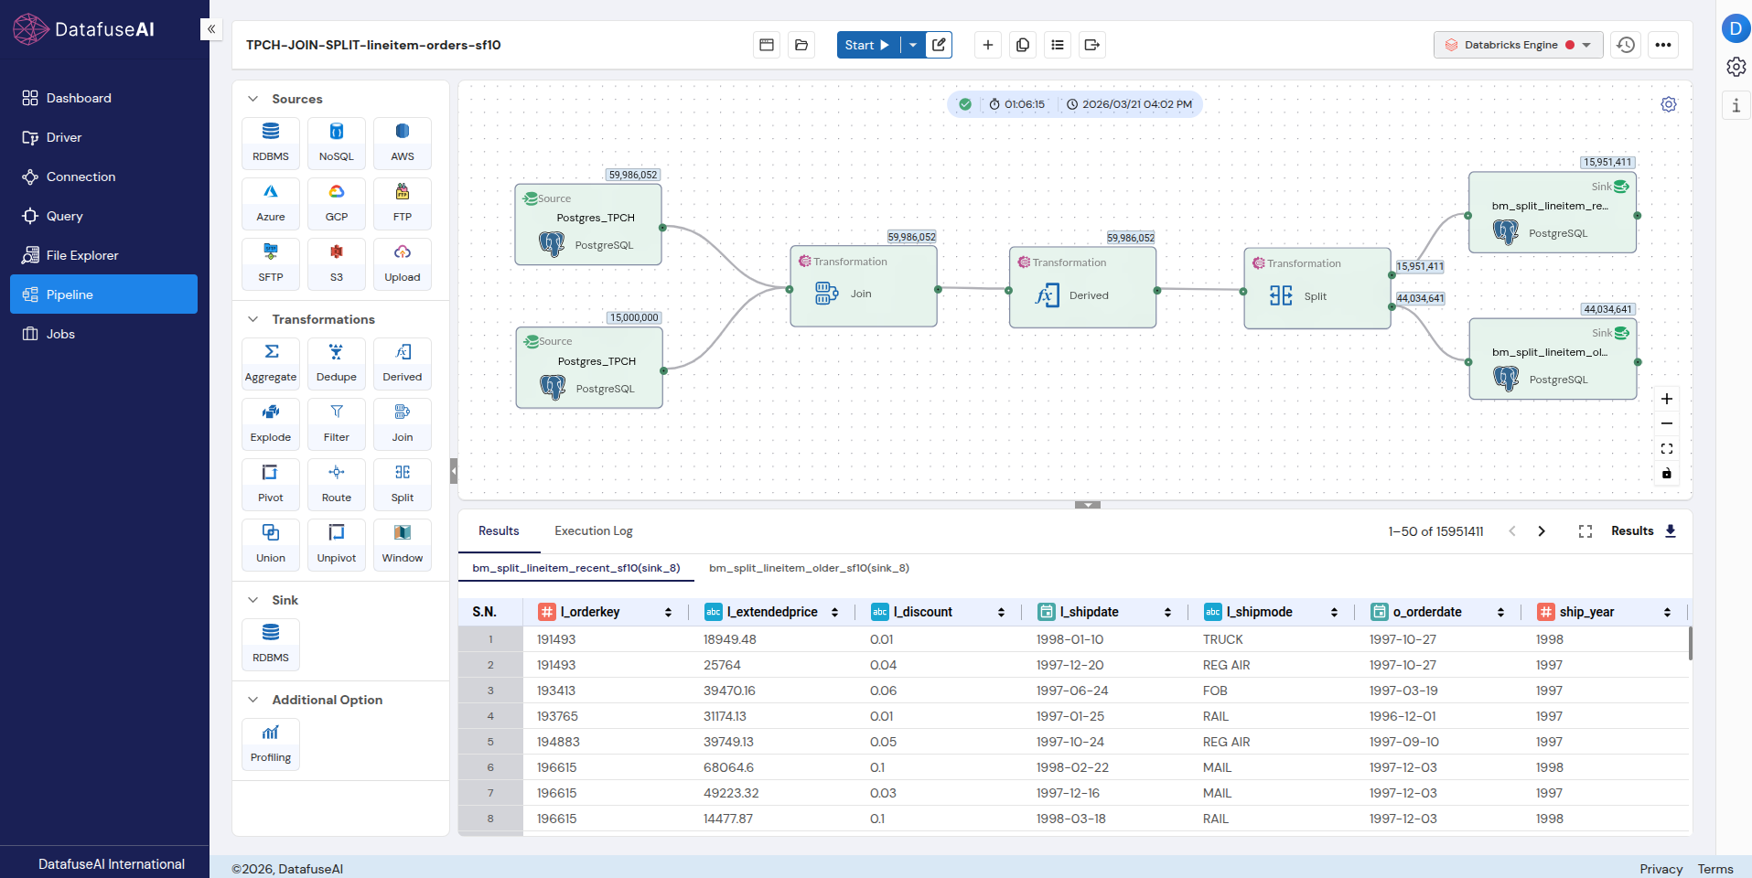Select the NoSQL source icon
This screenshot has width=1752, height=878.
337,143
